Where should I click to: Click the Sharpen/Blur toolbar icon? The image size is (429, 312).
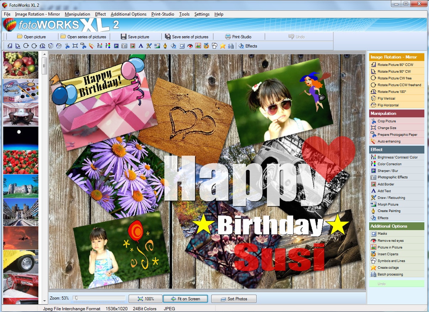point(116,46)
